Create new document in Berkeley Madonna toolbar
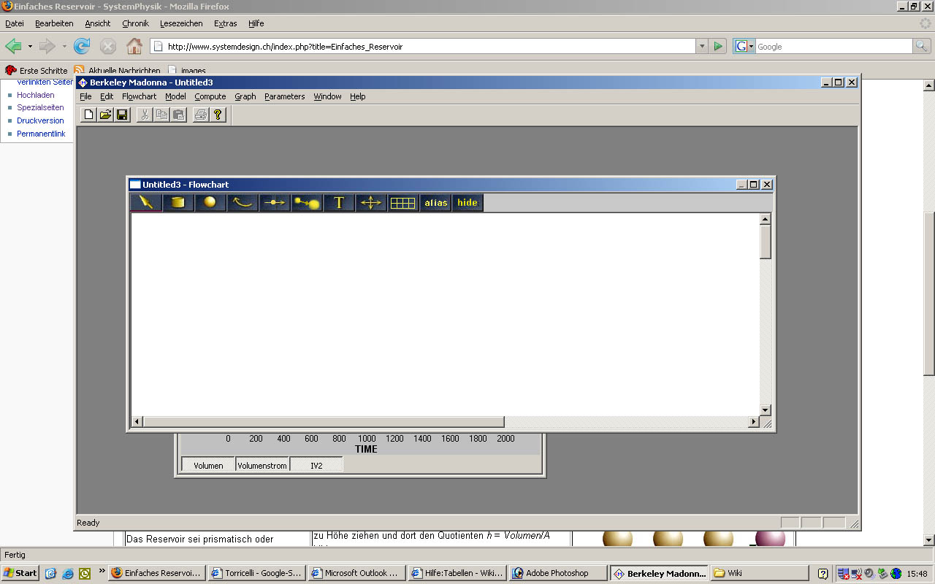 click(x=88, y=115)
